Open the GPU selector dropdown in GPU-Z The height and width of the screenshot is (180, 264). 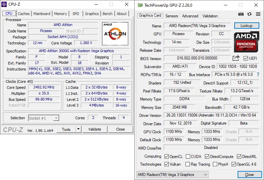[x=172, y=175]
